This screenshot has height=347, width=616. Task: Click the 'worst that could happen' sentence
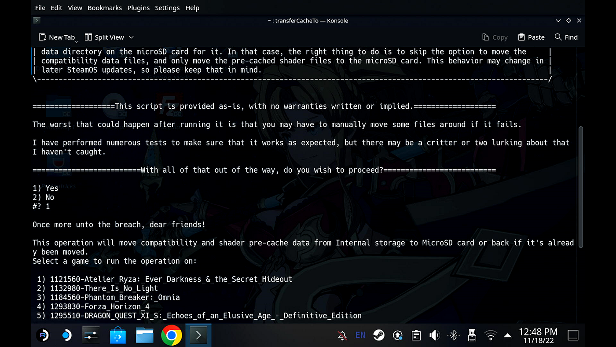[277, 125]
